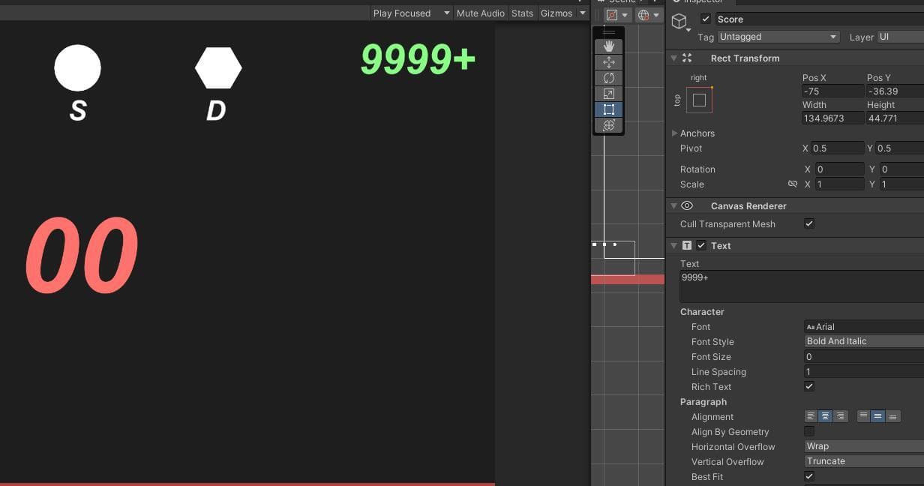Disable the Best Fit checkbox

pyautogui.click(x=809, y=476)
